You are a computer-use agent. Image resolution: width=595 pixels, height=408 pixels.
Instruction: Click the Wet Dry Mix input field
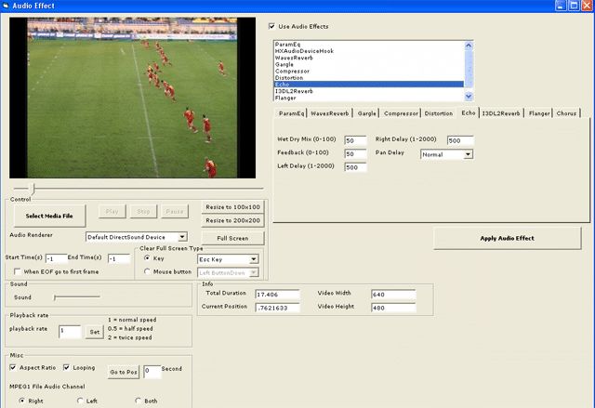coord(355,140)
